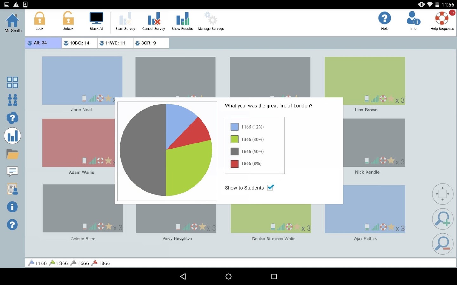
Task: Click the 1366 (30%) legend label
Action: [253, 139]
